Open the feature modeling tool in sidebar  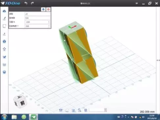pyautogui.click(x=4, y=34)
